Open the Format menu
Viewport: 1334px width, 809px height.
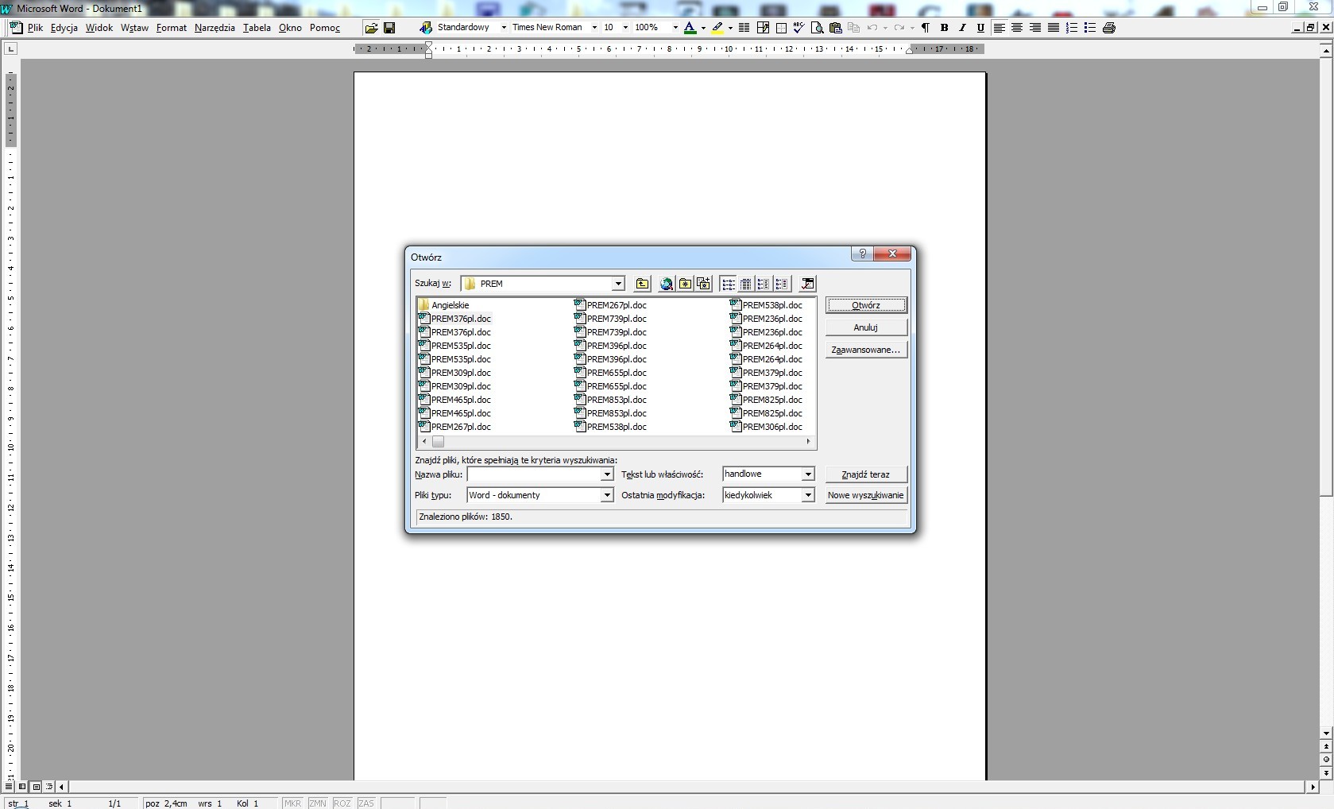pos(172,28)
